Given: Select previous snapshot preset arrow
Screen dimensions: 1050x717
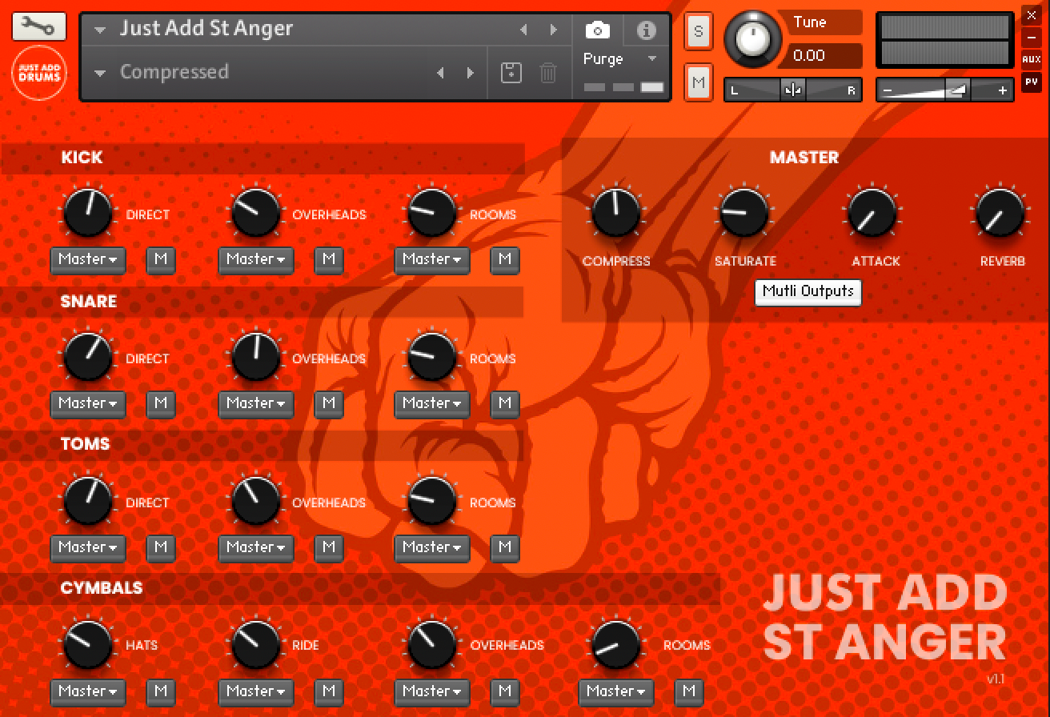Looking at the screenshot, I should 440,73.
